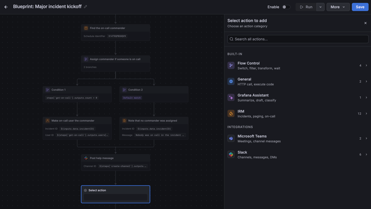Click the S14T9QPB3HQV9 schedule identifier value
Image resolution: width=371 pixels, height=209 pixels.
pos(117,36)
